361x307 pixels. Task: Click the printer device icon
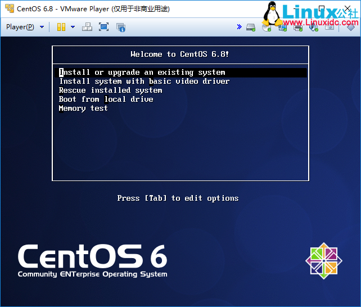point(298,26)
